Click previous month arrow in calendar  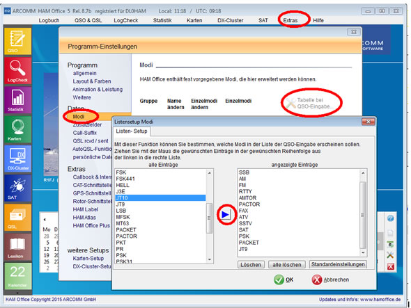coord(45,220)
